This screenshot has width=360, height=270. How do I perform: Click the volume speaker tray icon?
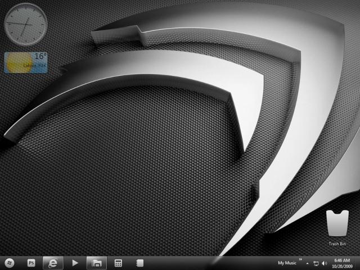[324, 263]
